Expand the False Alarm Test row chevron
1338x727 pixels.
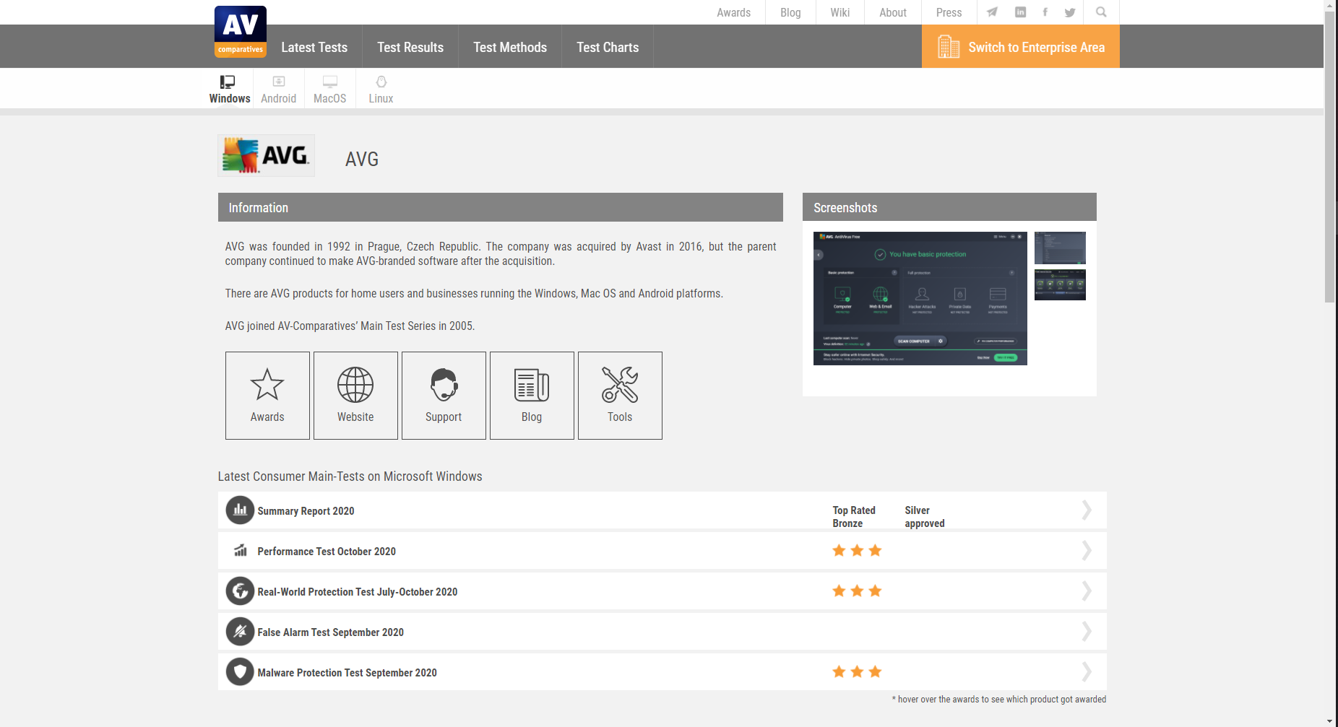coord(1087,632)
